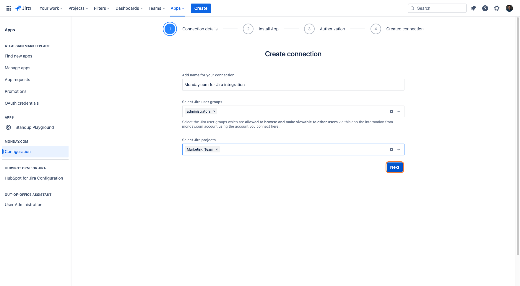Open HubSpot for Jira Configuration
The height and width of the screenshot is (286, 520).
(x=34, y=178)
